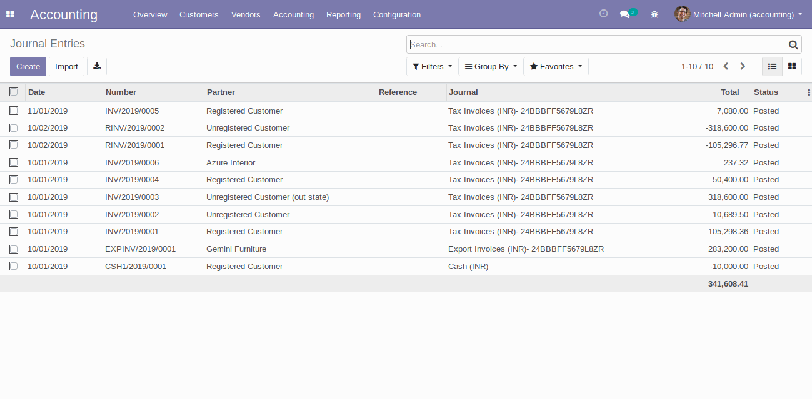Check the row RINV/2019/0001
The height and width of the screenshot is (399, 812).
coord(14,145)
